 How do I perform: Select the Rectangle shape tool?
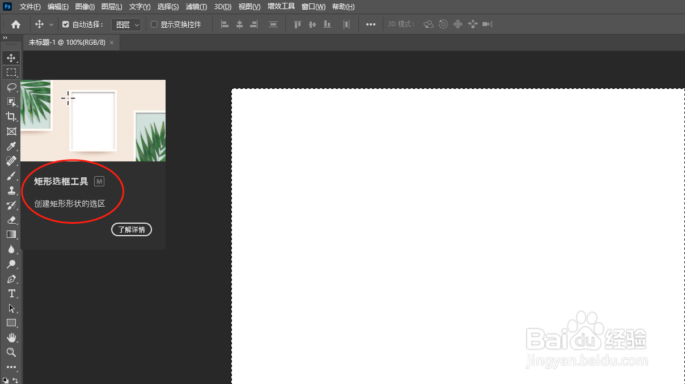point(11,323)
